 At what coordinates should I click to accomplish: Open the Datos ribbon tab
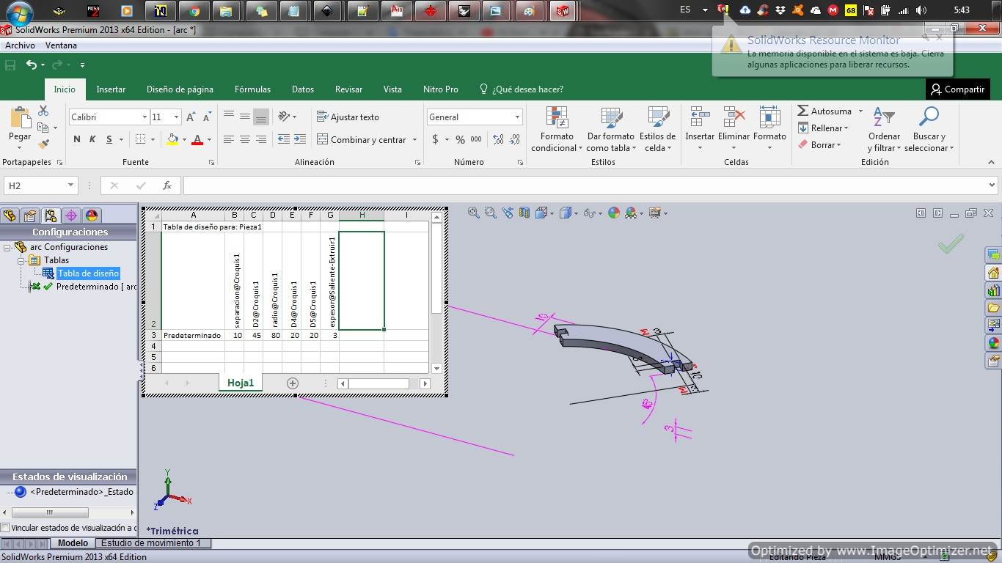(x=303, y=89)
